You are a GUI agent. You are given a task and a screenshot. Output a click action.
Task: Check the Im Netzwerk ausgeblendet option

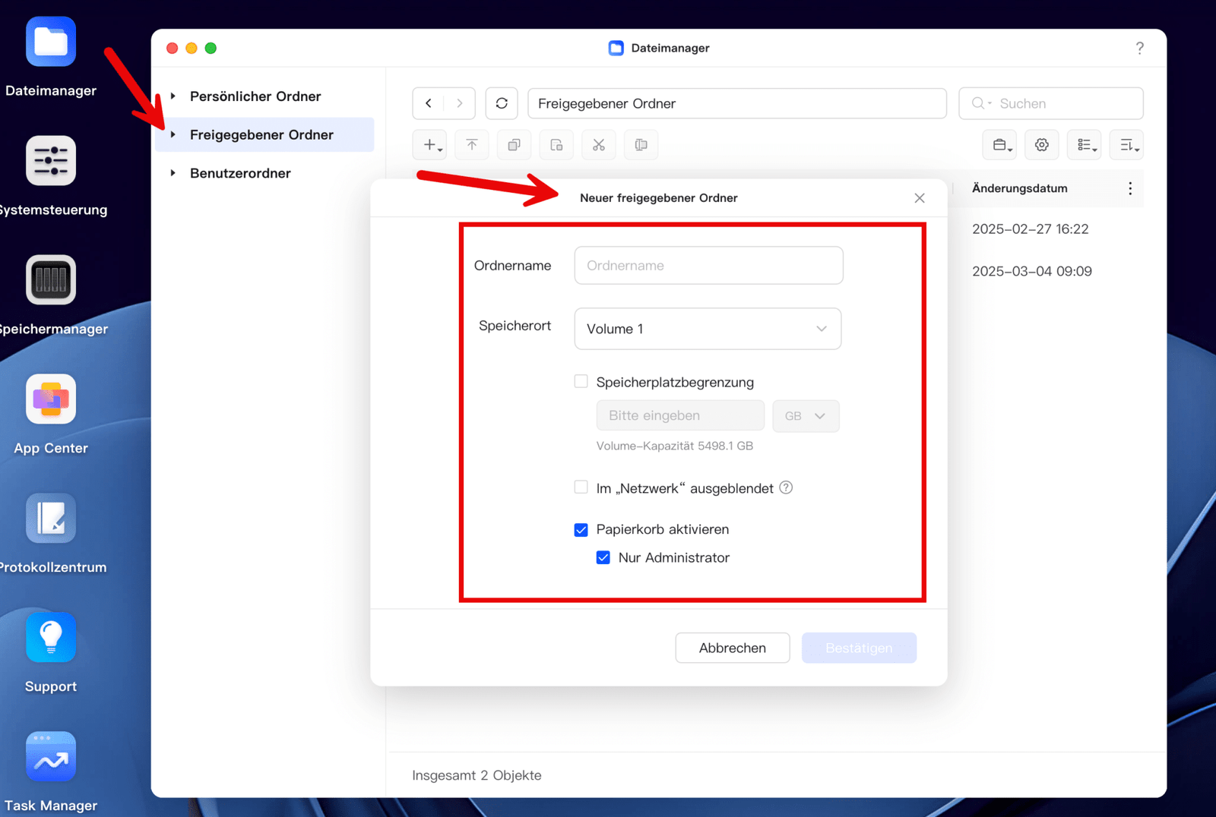click(581, 487)
